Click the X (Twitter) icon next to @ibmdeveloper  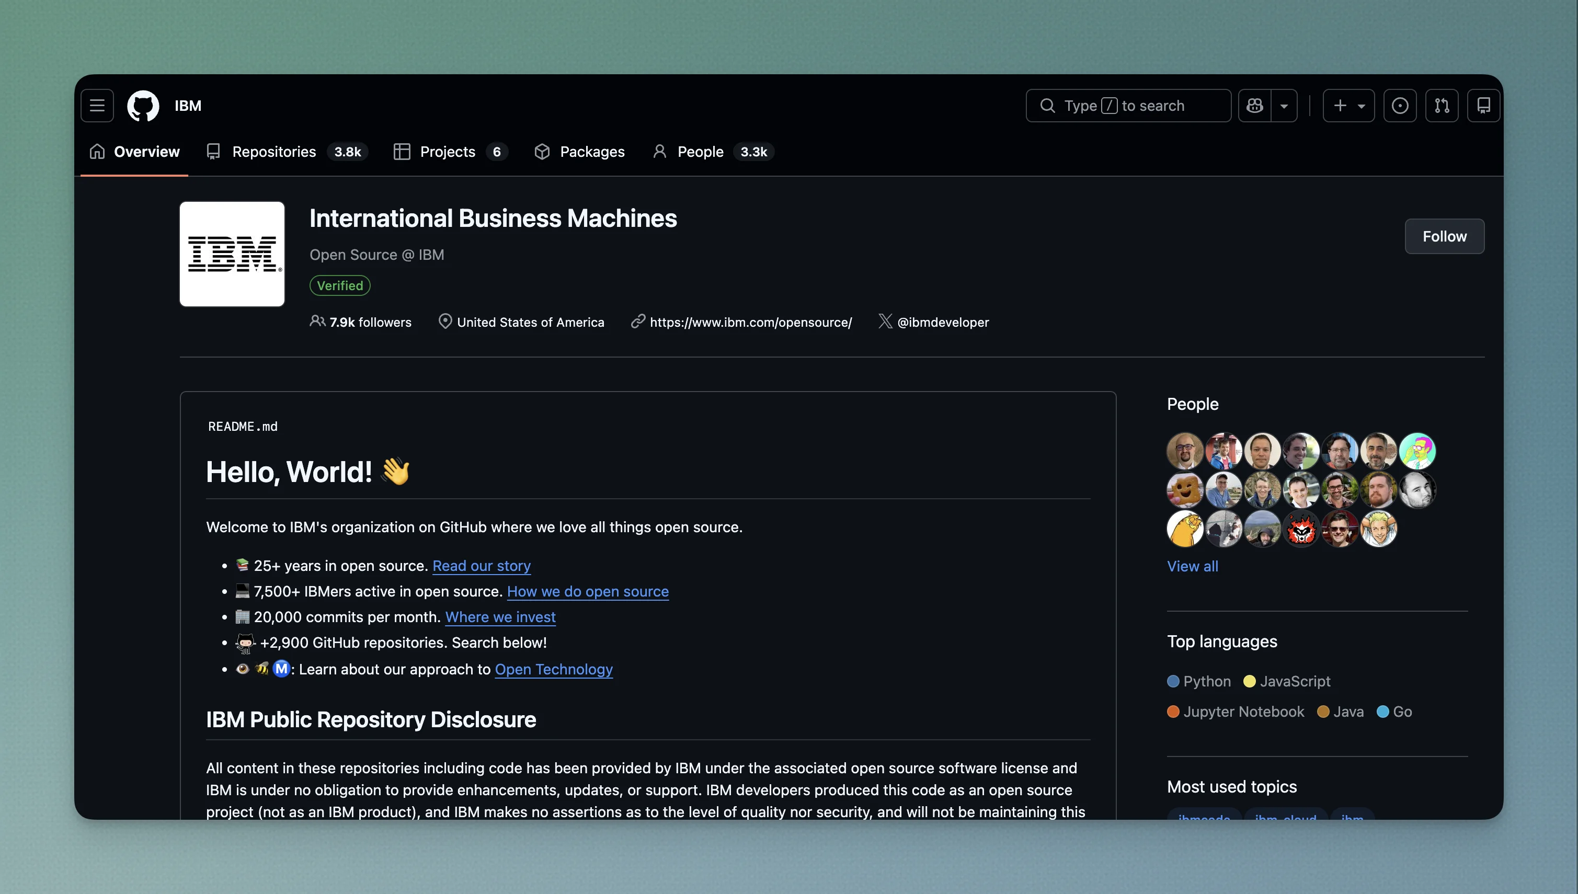[x=885, y=321]
